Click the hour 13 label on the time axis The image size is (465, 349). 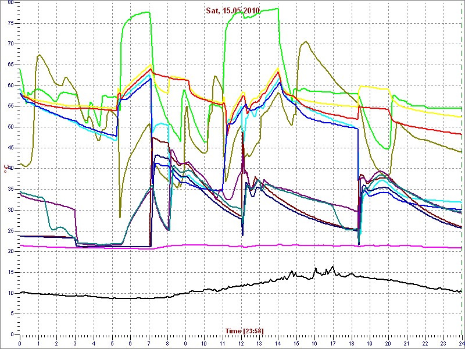tap(259, 343)
